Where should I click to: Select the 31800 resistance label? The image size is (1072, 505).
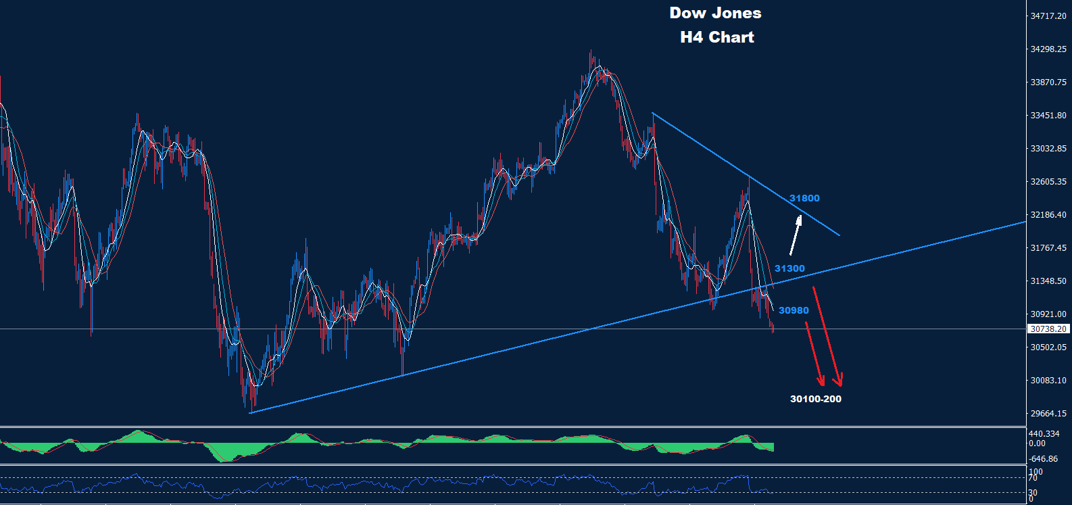coord(804,198)
